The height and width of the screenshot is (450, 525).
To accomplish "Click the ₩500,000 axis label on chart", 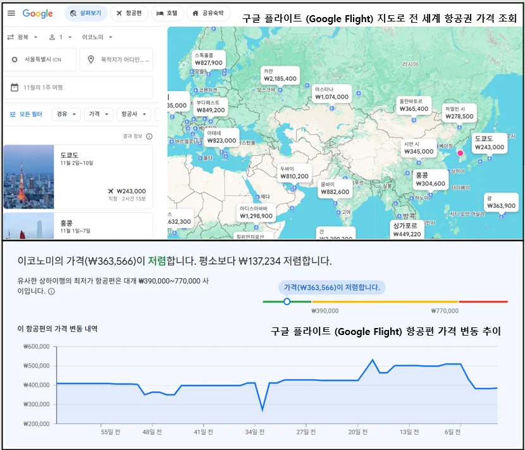I will 37,366.
